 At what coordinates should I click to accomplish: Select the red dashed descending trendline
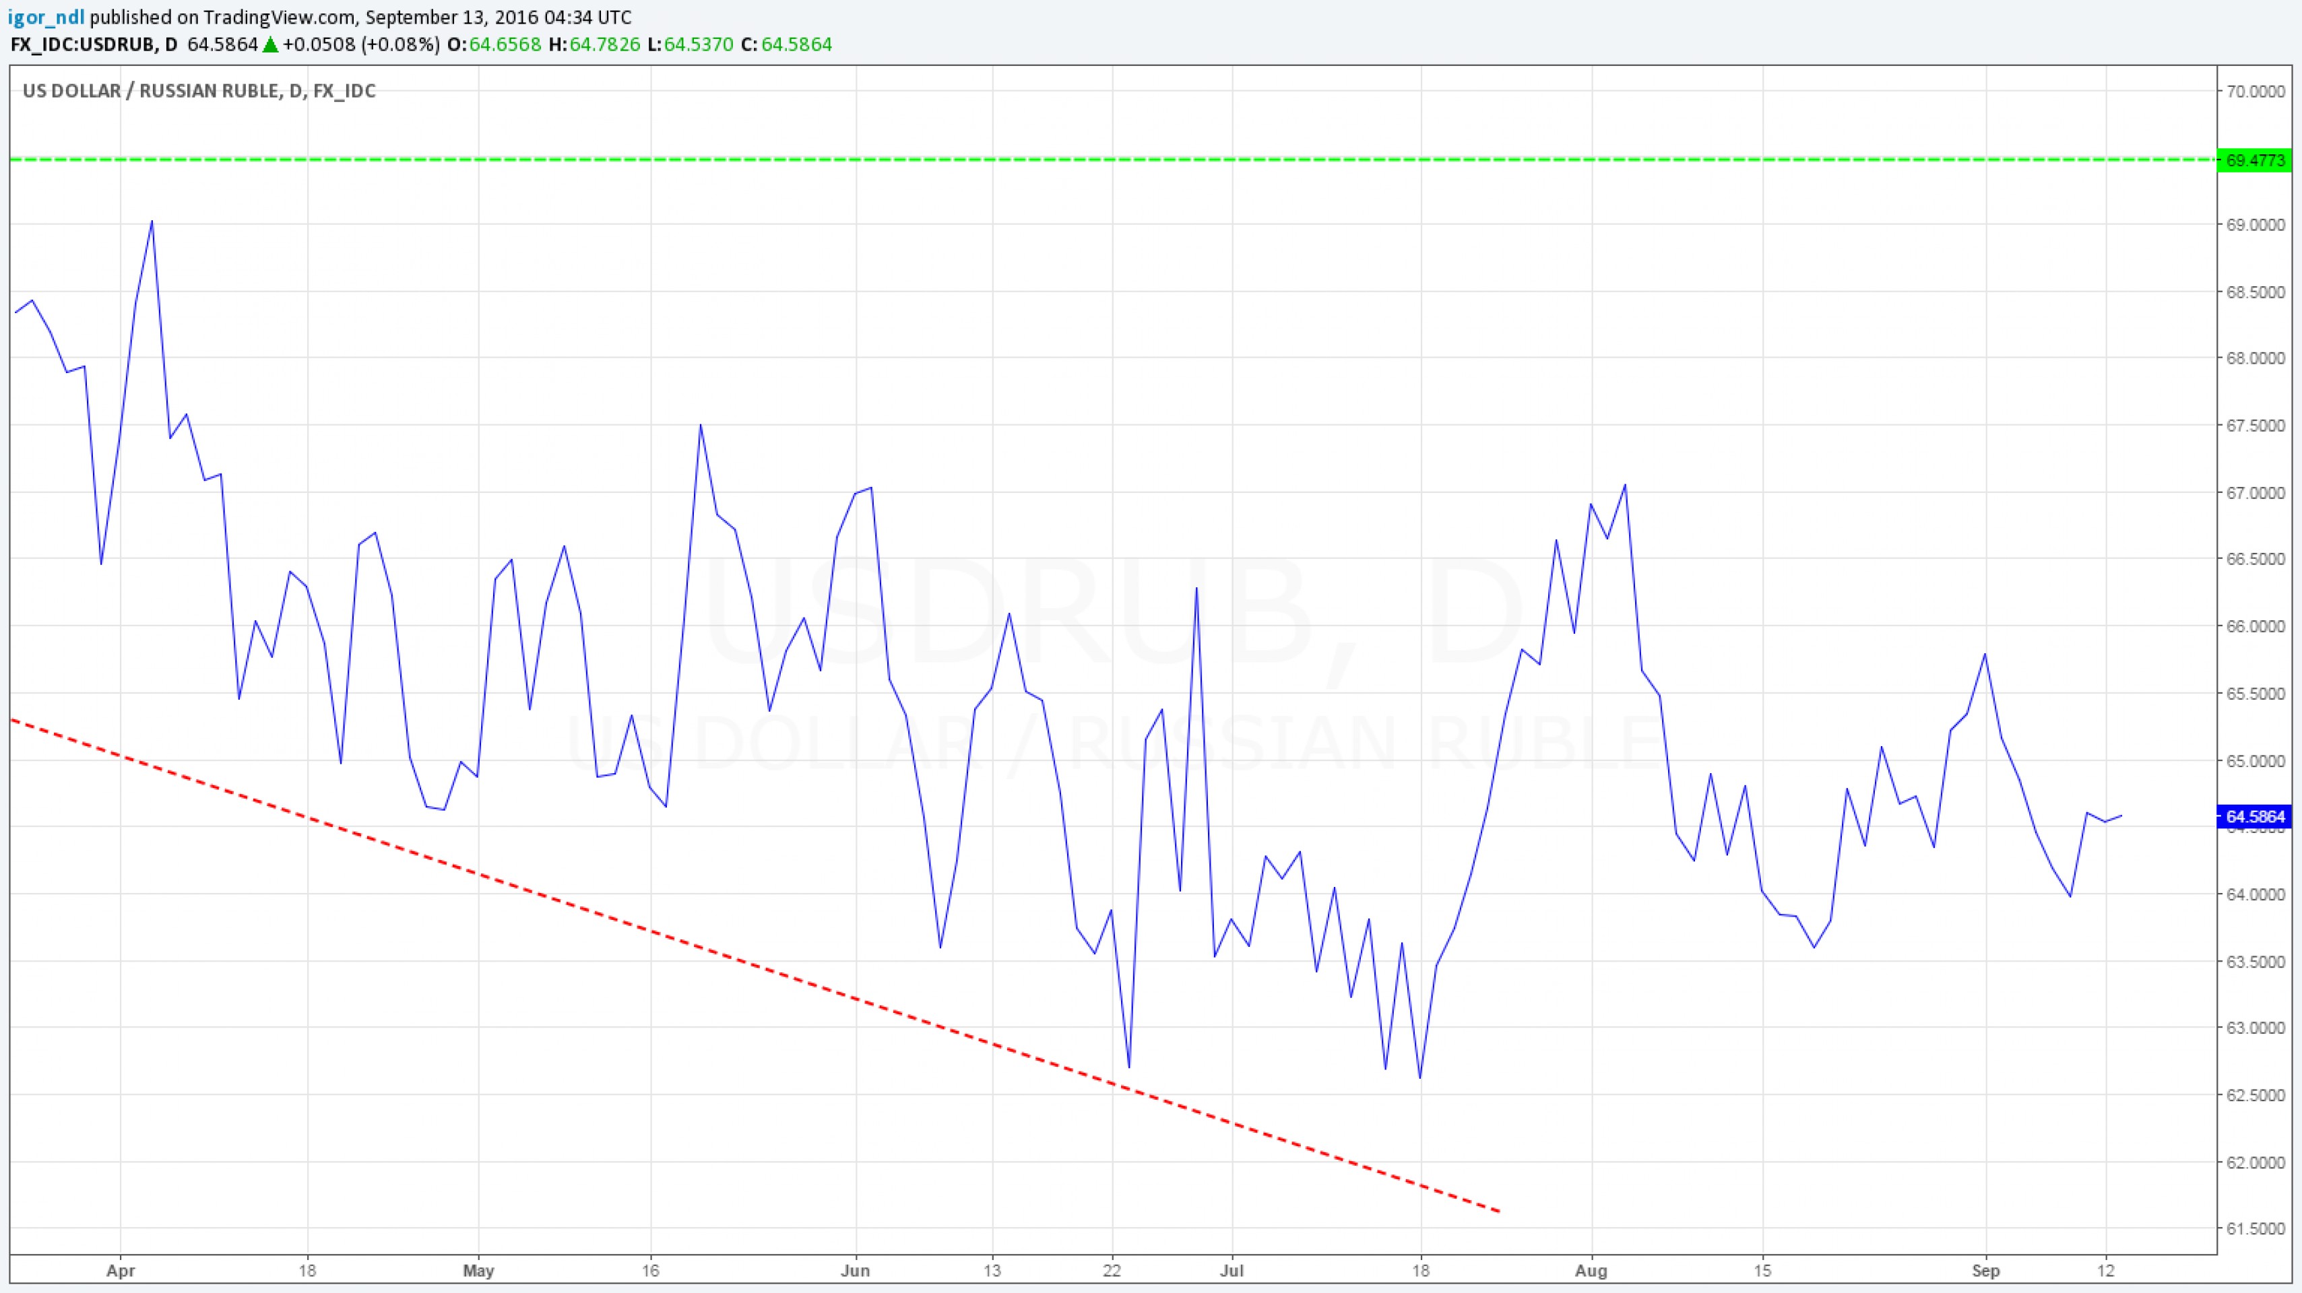tap(715, 952)
